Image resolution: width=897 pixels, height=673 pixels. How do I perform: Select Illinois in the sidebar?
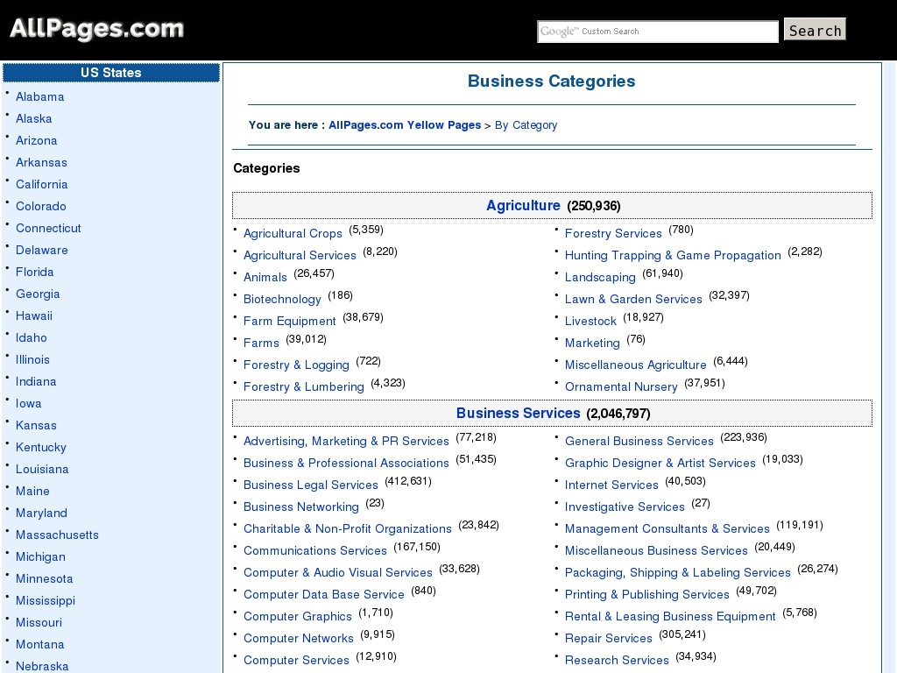click(x=32, y=359)
